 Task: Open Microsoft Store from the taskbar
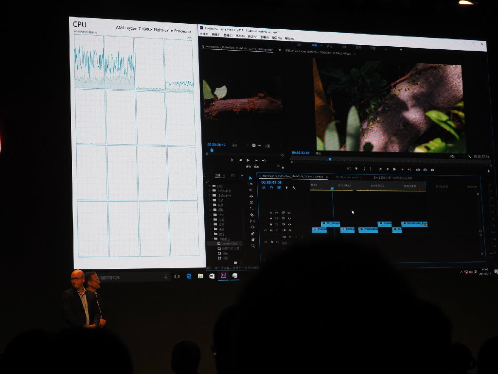212,276
